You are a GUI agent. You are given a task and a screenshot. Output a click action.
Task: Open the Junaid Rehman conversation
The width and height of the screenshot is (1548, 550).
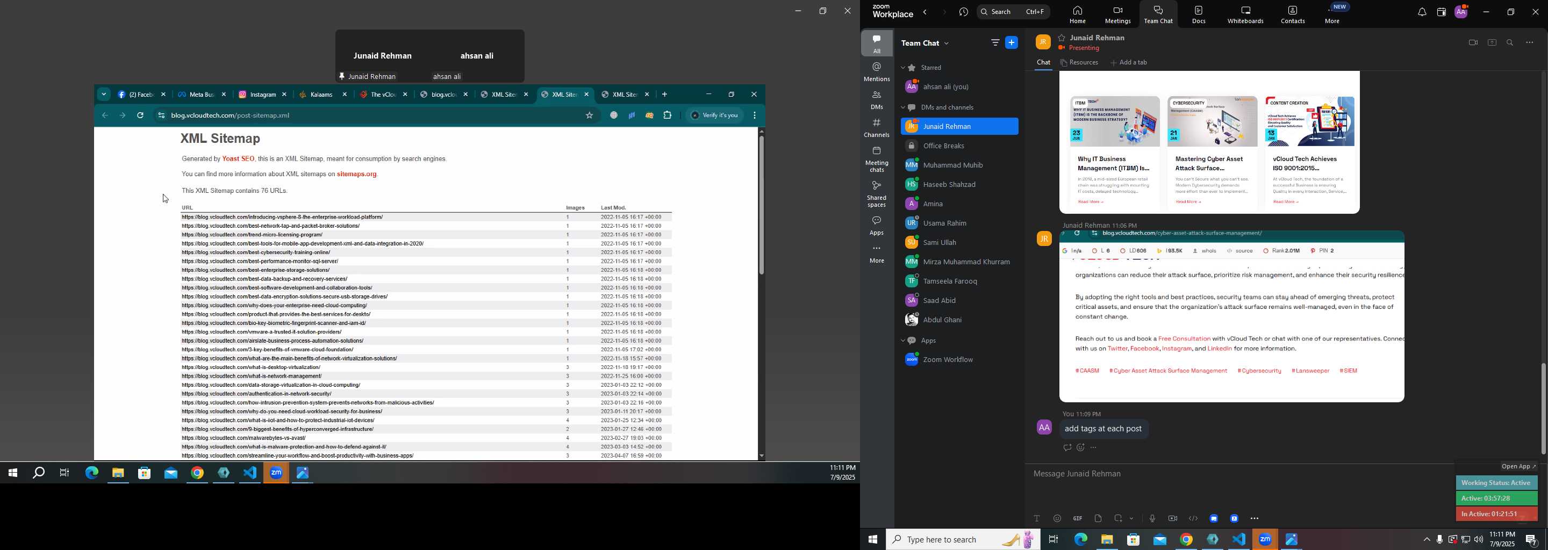(x=959, y=127)
